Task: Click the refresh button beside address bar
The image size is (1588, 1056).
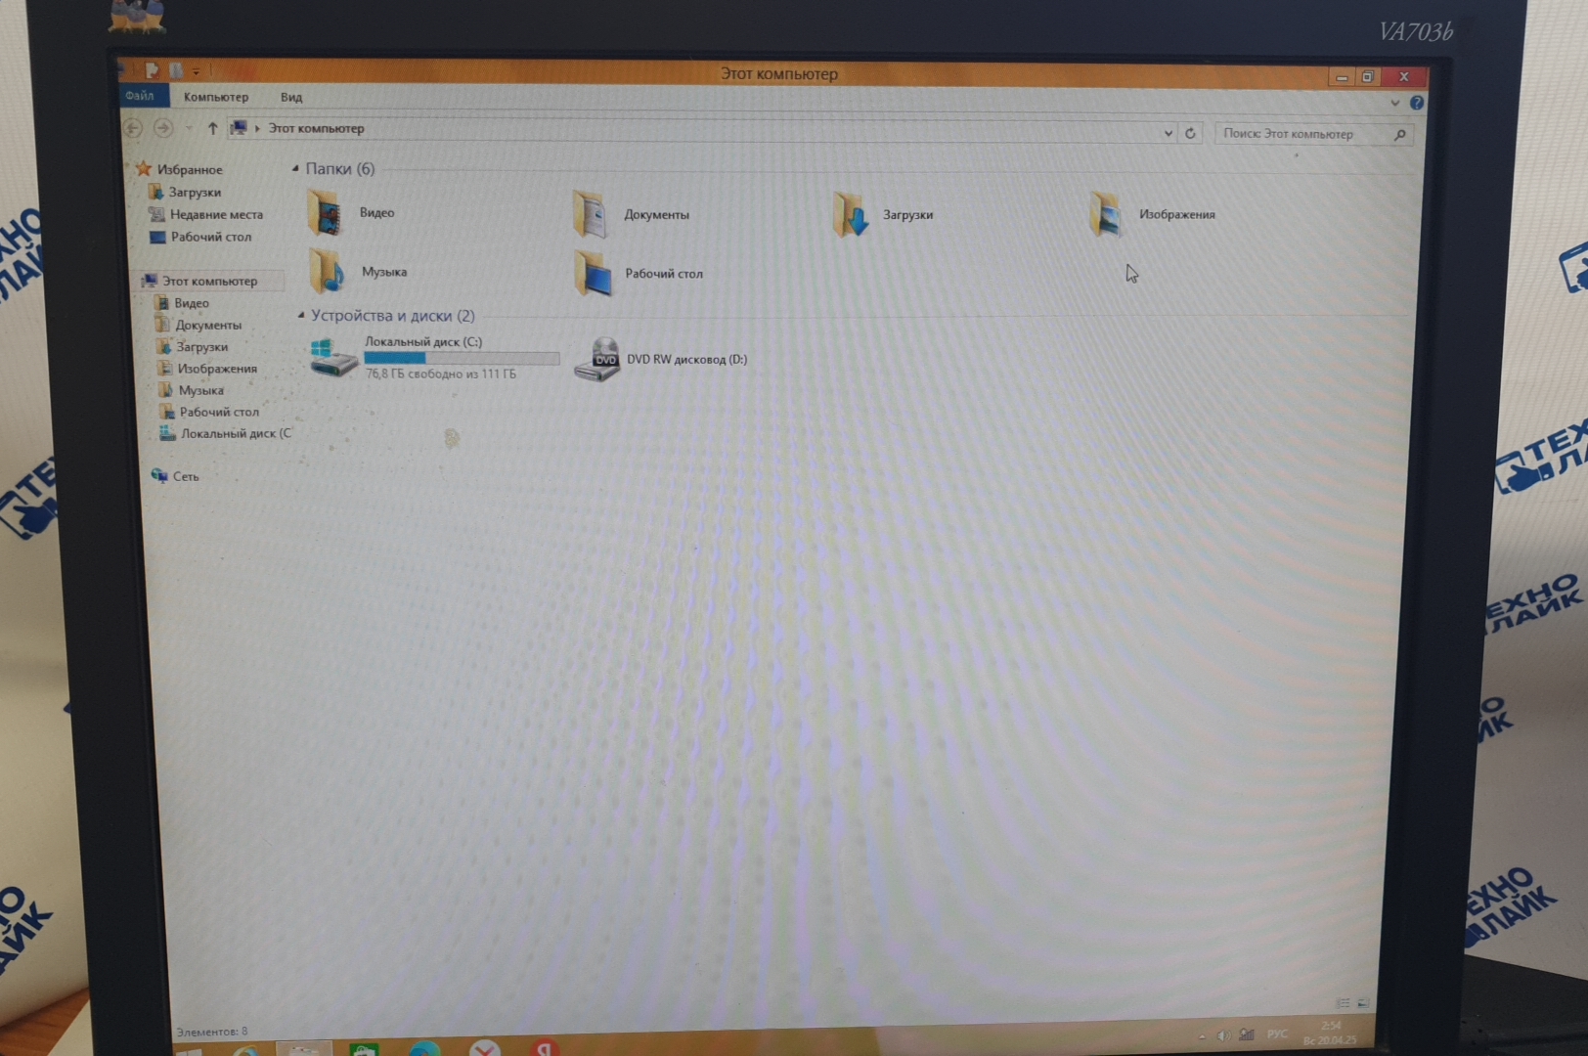Action: (1190, 134)
